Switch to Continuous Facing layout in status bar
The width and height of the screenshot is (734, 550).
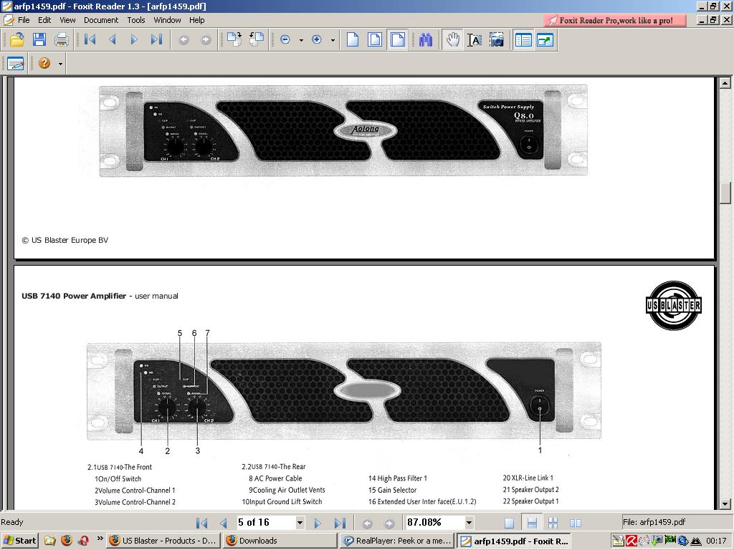pyautogui.click(x=553, y=522)
